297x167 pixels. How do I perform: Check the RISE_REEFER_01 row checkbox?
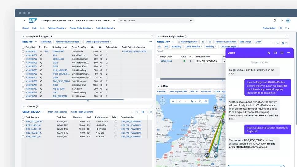click(23, 133)
